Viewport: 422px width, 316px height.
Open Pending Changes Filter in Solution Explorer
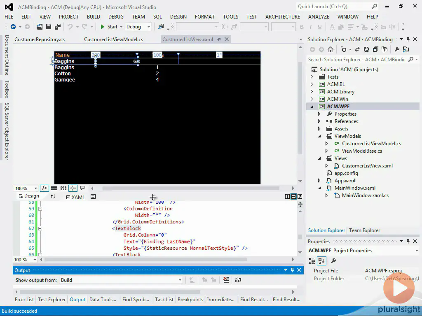[344, 49]
